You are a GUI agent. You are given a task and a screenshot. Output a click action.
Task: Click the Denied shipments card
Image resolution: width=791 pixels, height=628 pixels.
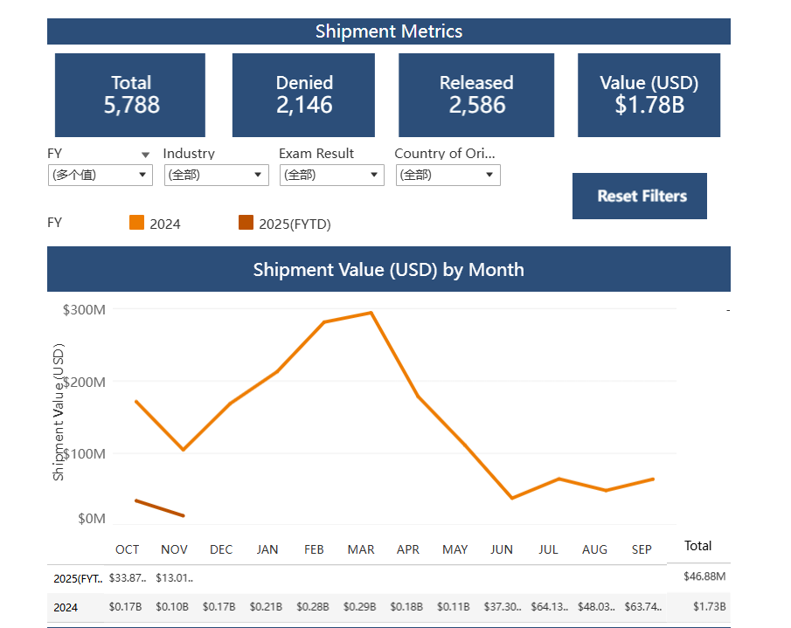(x=303, y=95)
